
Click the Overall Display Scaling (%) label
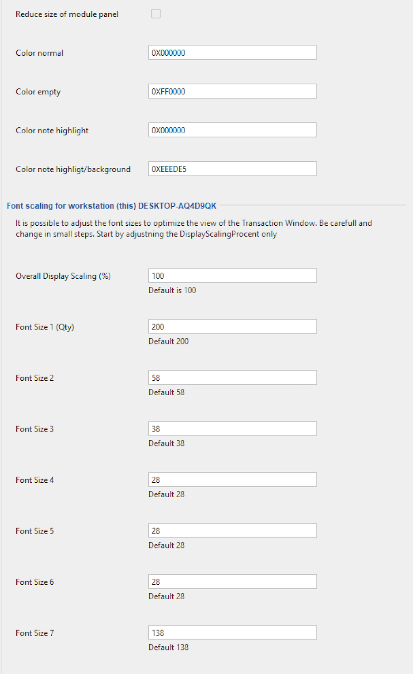(63, 276)
